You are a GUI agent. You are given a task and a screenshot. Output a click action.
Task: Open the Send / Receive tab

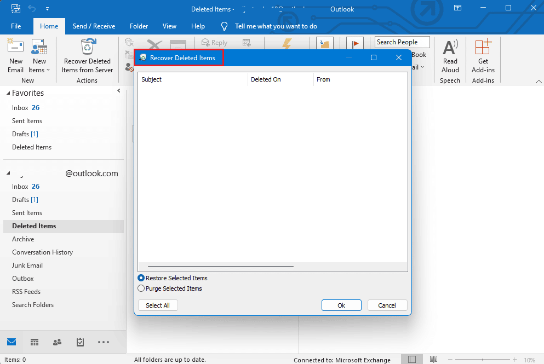coord(94,26)
